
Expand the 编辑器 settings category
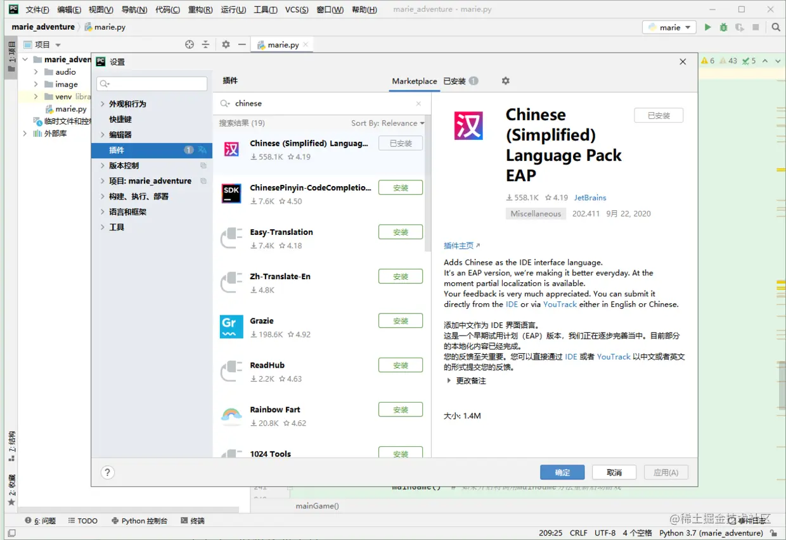pyautogui.click(x=103, y=135)
